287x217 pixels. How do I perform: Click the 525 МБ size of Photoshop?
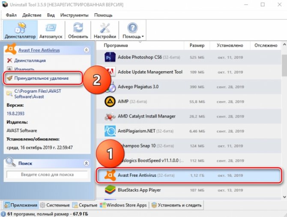pos(197,57)
